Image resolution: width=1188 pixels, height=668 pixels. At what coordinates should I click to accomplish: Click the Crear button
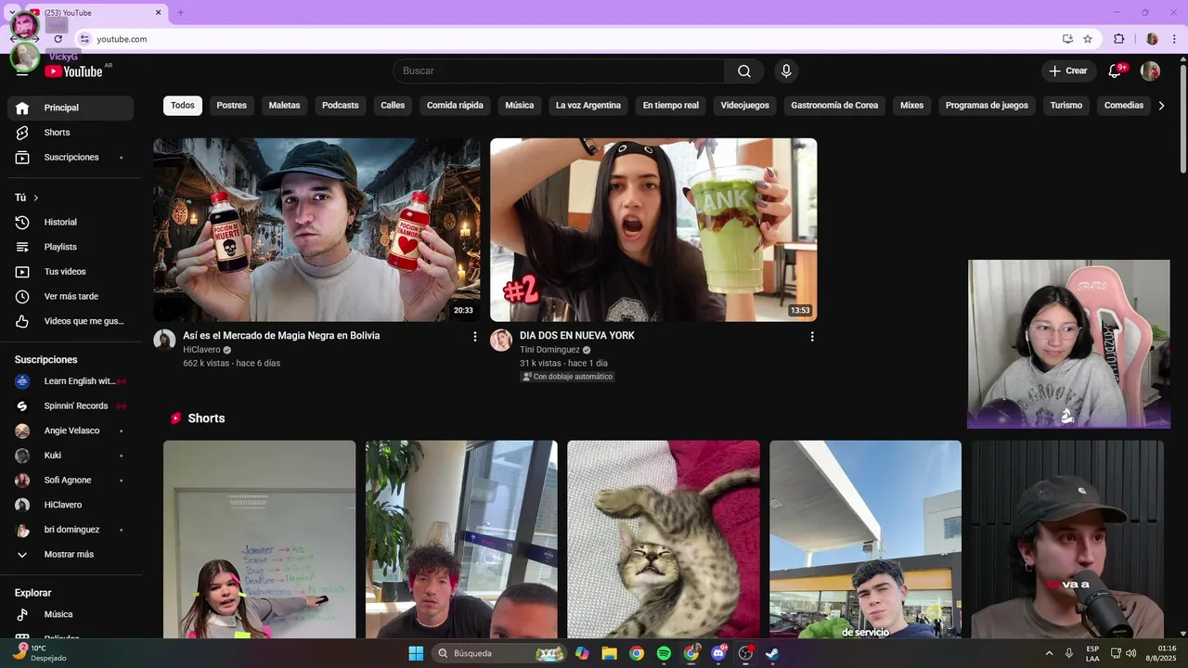pos(1068,71)
